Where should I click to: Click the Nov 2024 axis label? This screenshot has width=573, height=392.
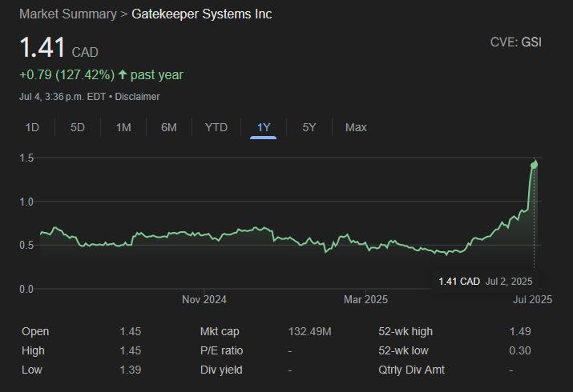(x=204, y=300)
